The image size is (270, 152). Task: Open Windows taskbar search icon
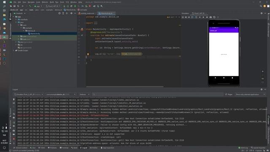4,6
